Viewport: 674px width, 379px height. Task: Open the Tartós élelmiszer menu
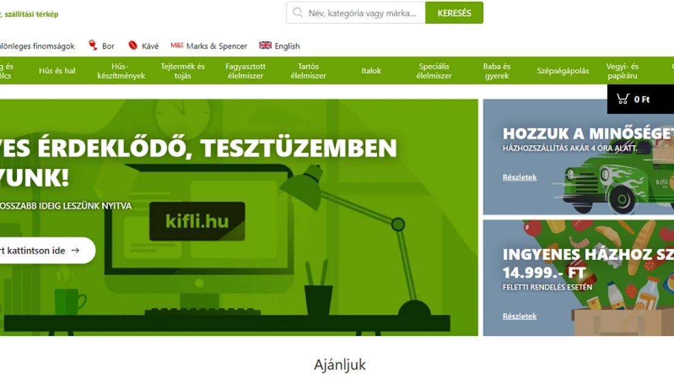click(x=308, y=71)
